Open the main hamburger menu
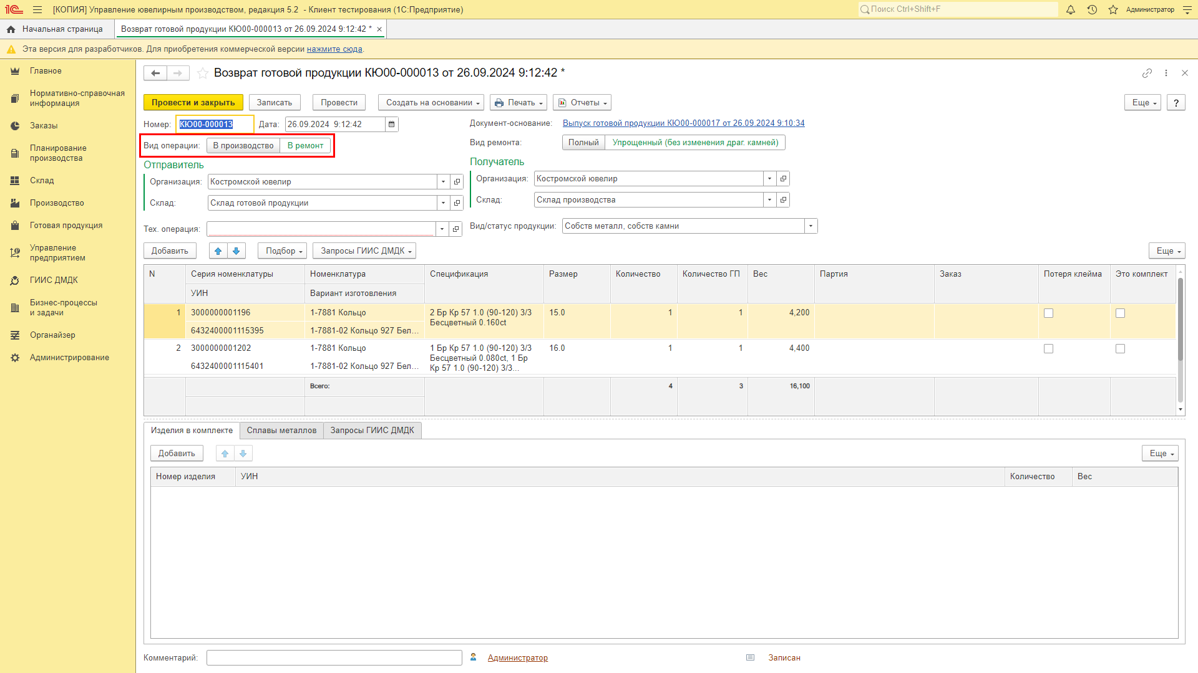 [37, 9]
